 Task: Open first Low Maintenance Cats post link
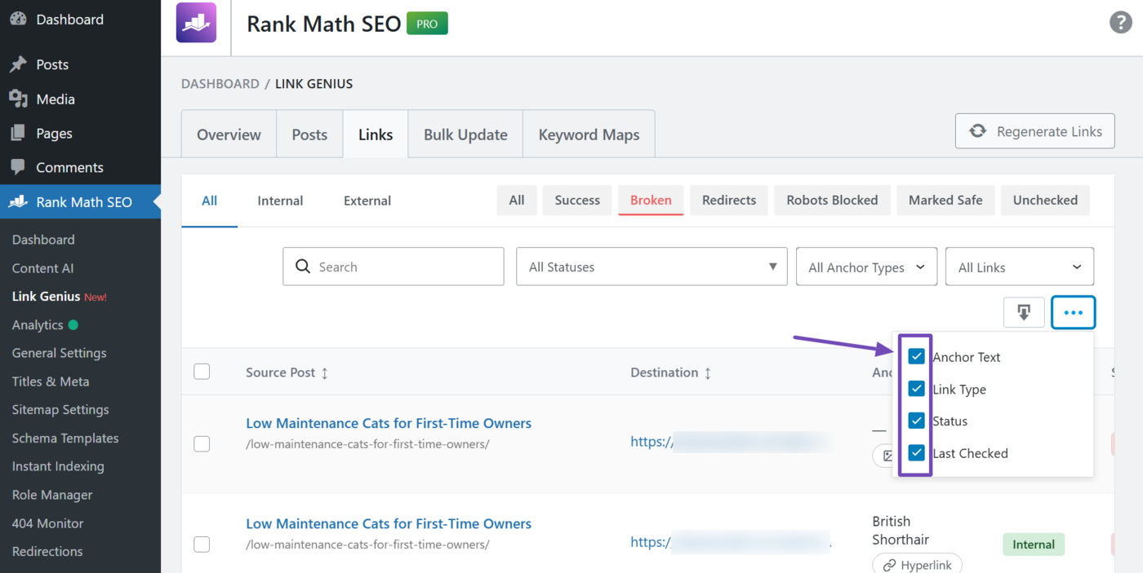point(389,423)
